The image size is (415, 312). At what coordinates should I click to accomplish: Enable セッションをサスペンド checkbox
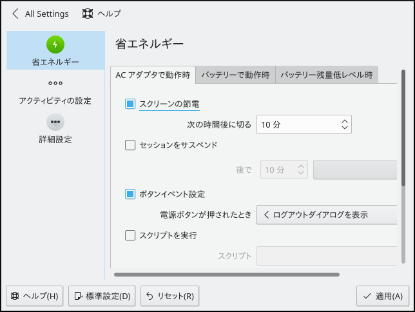coord(130,145)
